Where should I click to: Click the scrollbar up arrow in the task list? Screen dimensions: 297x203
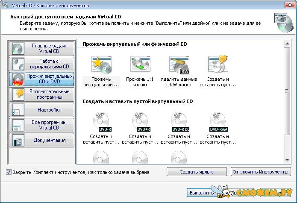[287, 44]
